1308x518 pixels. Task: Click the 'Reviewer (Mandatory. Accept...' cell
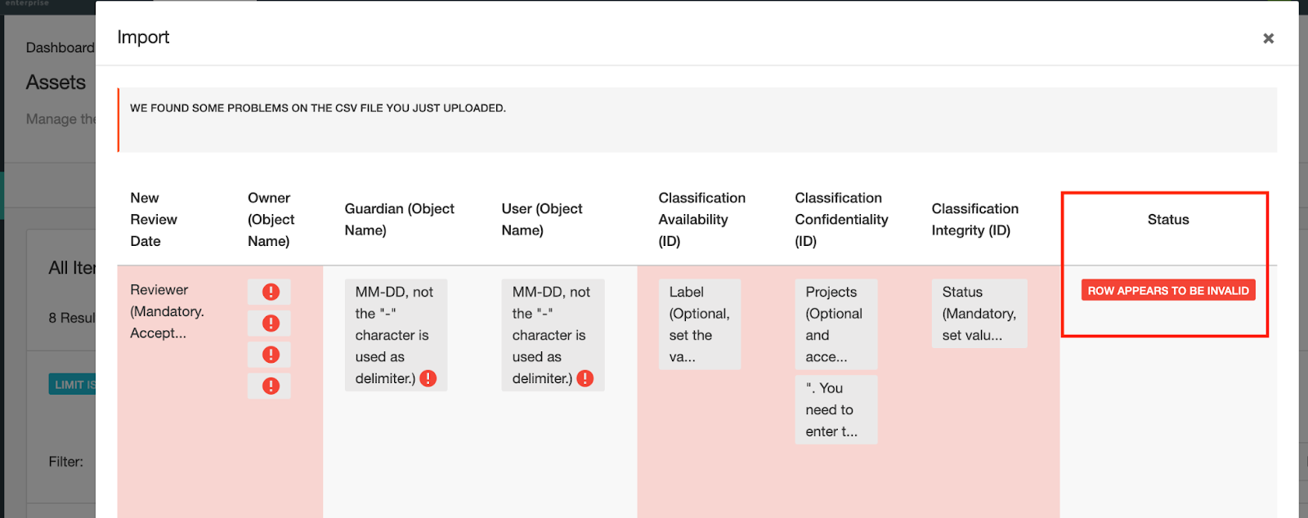[x=167, y=311]
